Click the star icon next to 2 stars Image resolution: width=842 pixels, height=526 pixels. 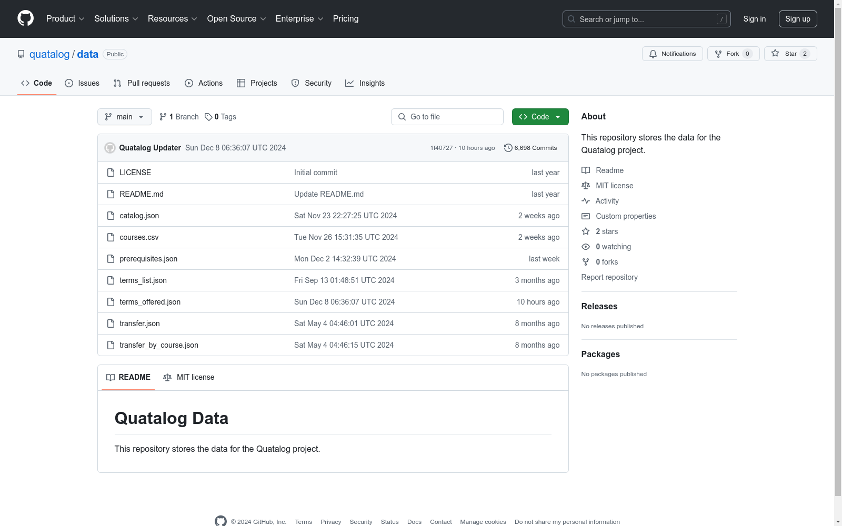coord(586,231)
